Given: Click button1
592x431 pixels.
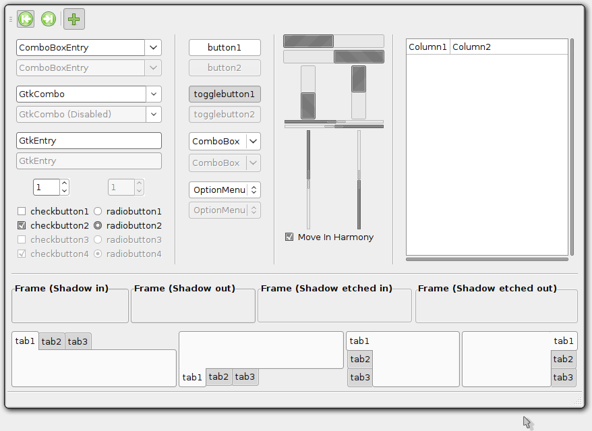Looking at the screenshot, I should pyautogui.click(x=225, y=48).
